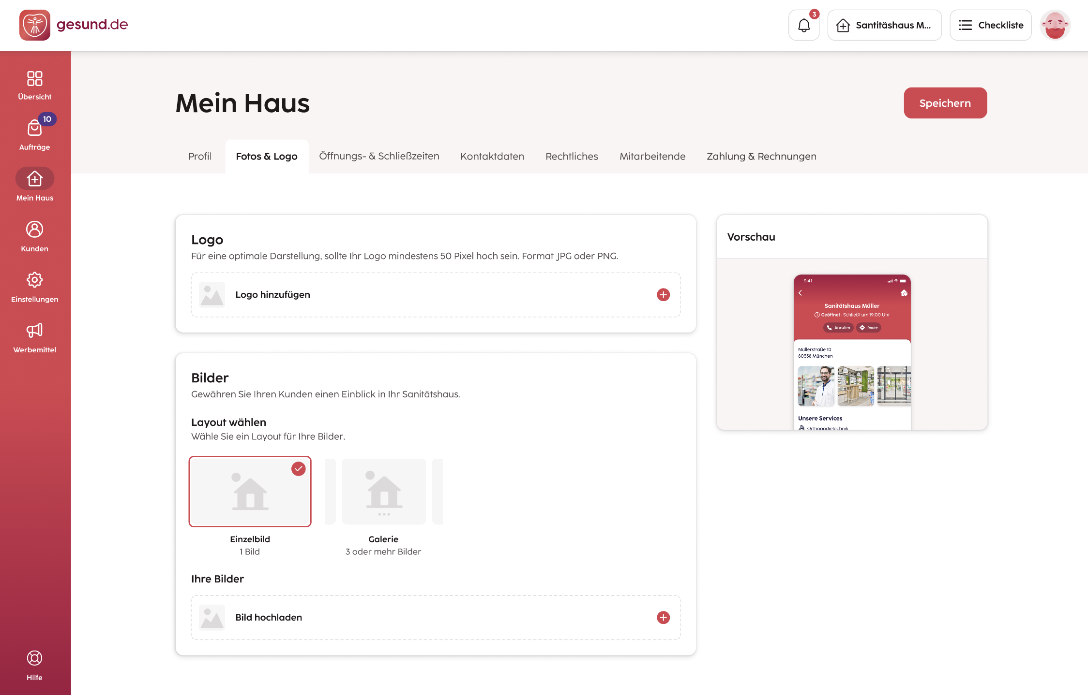Click Anrufen button in preview
This screenshot has width=1088, height=695.
click(x=838, y=328)
